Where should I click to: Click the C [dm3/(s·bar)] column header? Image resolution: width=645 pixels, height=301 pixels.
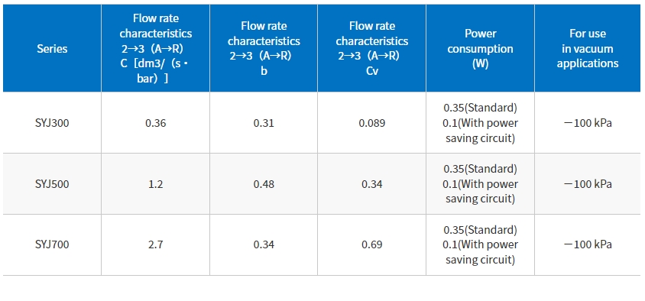click(x=155, y=49)
